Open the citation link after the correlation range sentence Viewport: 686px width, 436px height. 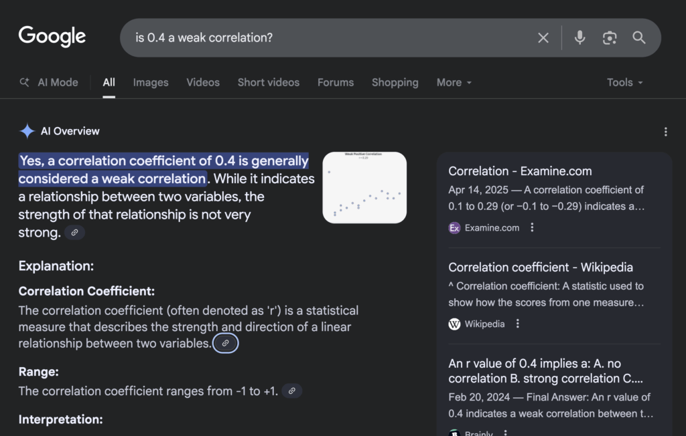tap(291, 391)
